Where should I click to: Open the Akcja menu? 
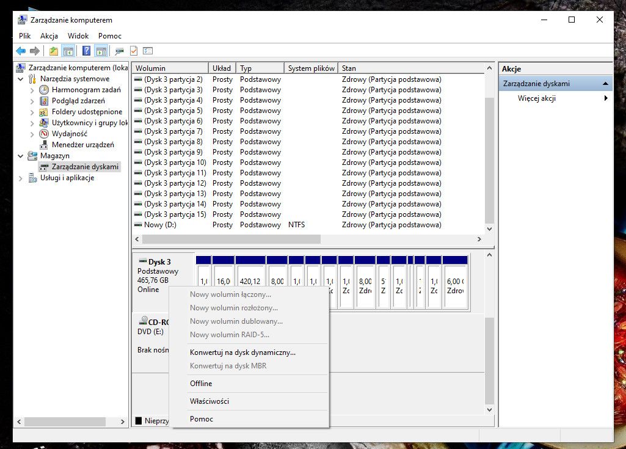tap(49, 36)
